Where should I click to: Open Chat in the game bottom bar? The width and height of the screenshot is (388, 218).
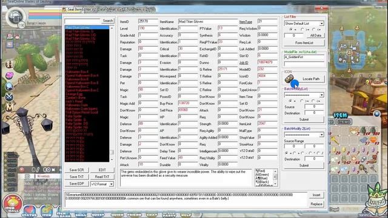[x=152, y=215]
